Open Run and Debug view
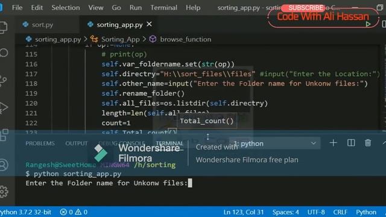Image resolution: width=386 pixels, height=217 pixels. pyautogui.click(x=4, y=107)
